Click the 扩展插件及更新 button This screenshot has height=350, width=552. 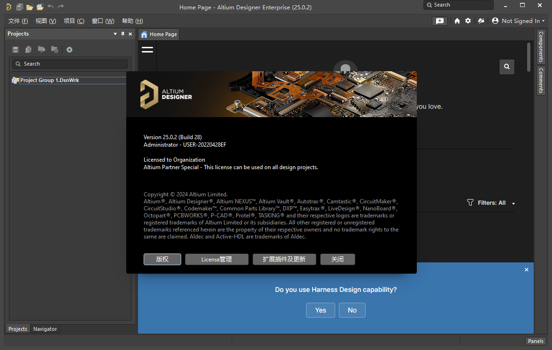pyautogui.click(x=284, y=260)
